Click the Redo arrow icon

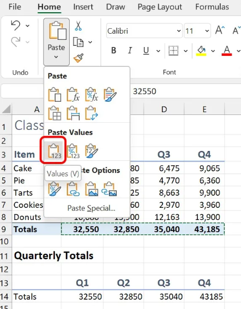click(15, 41)
